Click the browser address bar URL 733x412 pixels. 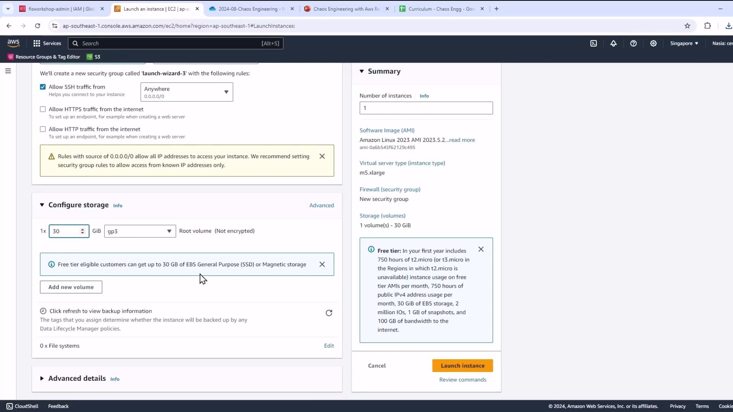pyautogui.click(x=179, y=26)
